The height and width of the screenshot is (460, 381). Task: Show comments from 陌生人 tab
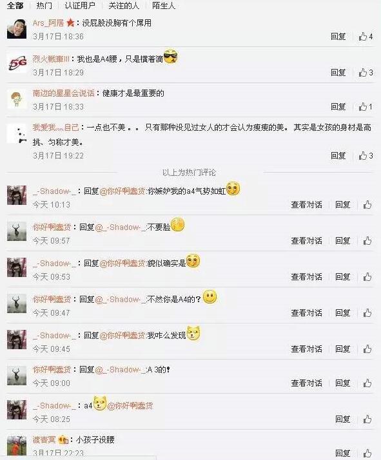point(164,6)
